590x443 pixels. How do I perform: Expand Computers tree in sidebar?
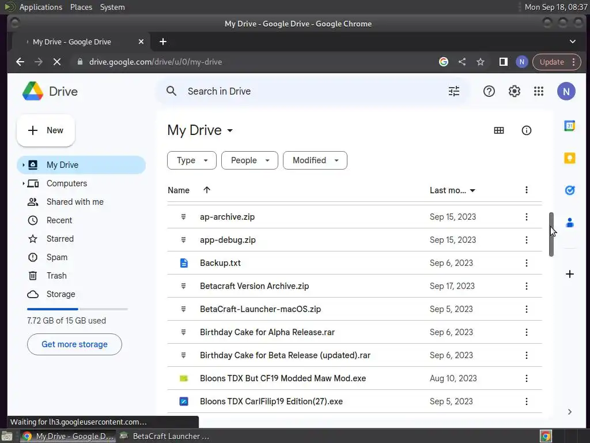[x=23, y=183]
